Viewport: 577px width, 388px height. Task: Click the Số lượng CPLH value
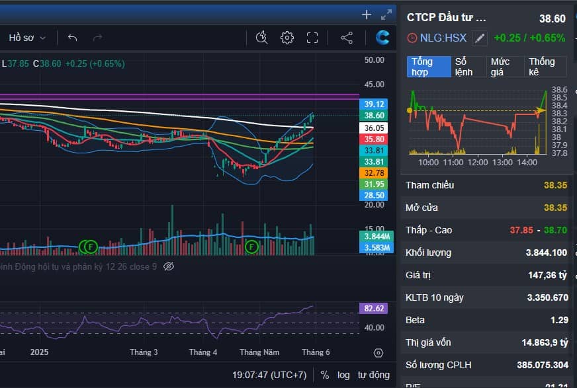543,366
